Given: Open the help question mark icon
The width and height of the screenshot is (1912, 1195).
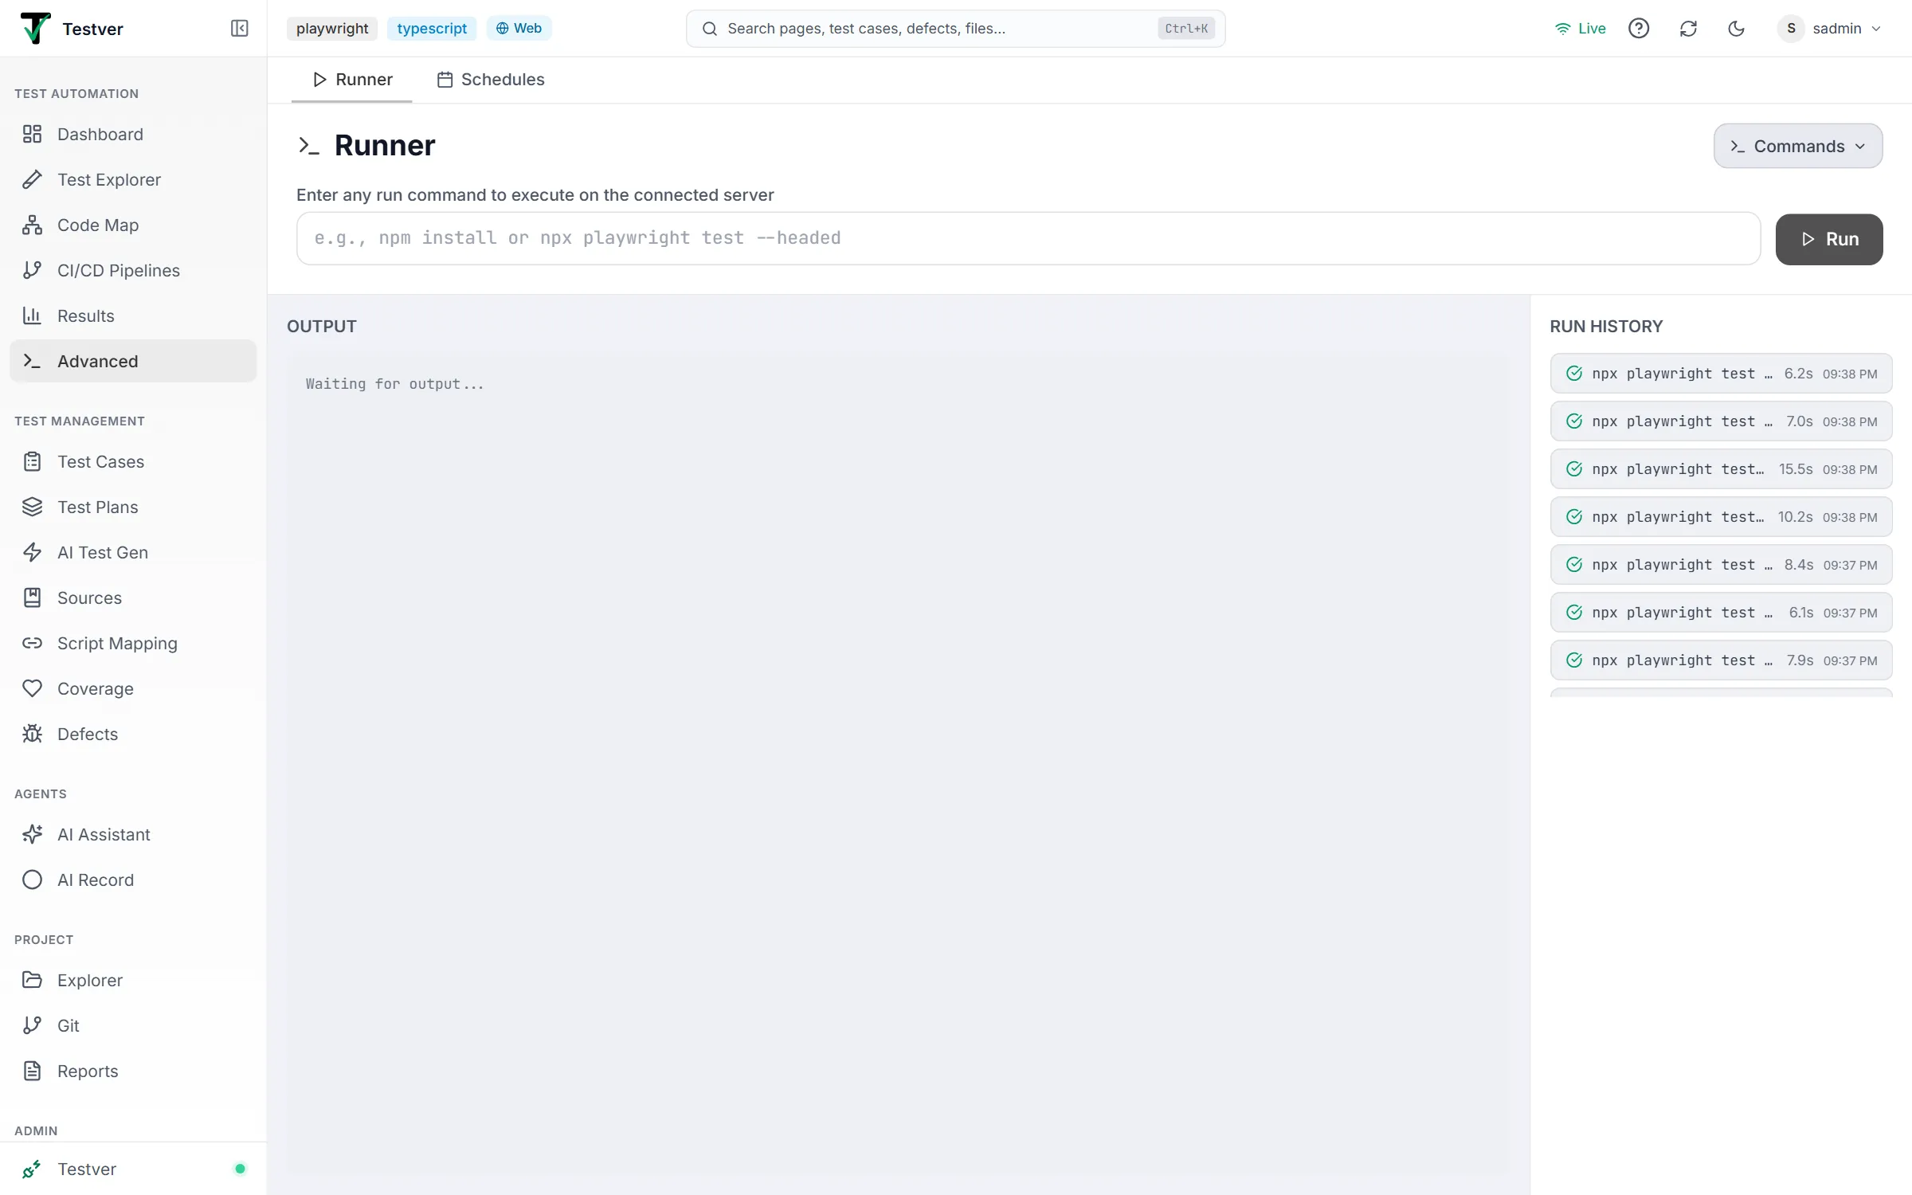Looking at the screenshot, I should [x=1639, y=29].
